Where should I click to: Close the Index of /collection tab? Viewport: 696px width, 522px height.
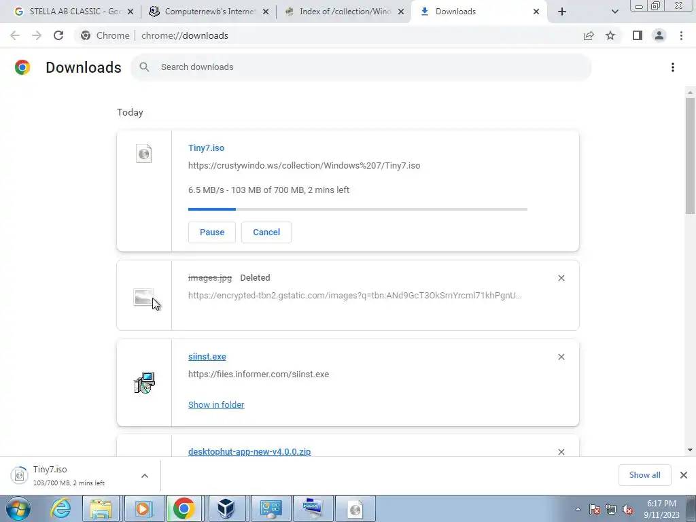pyautogui.click(x=401, y=12)
